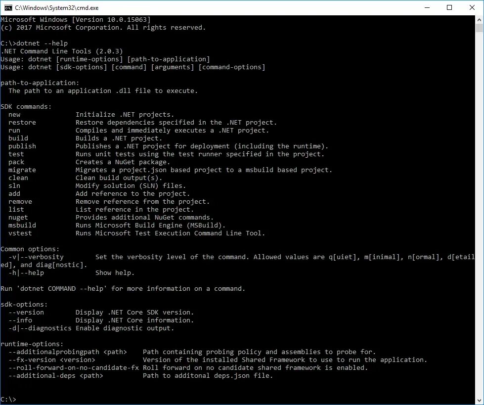Click the 'path-to-application:' heading
Image resolution: width=484 pixels, height=405 pixels.
pos(40,83)
